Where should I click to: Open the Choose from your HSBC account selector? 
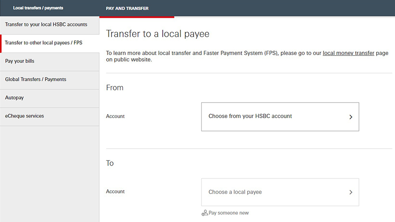279,117
